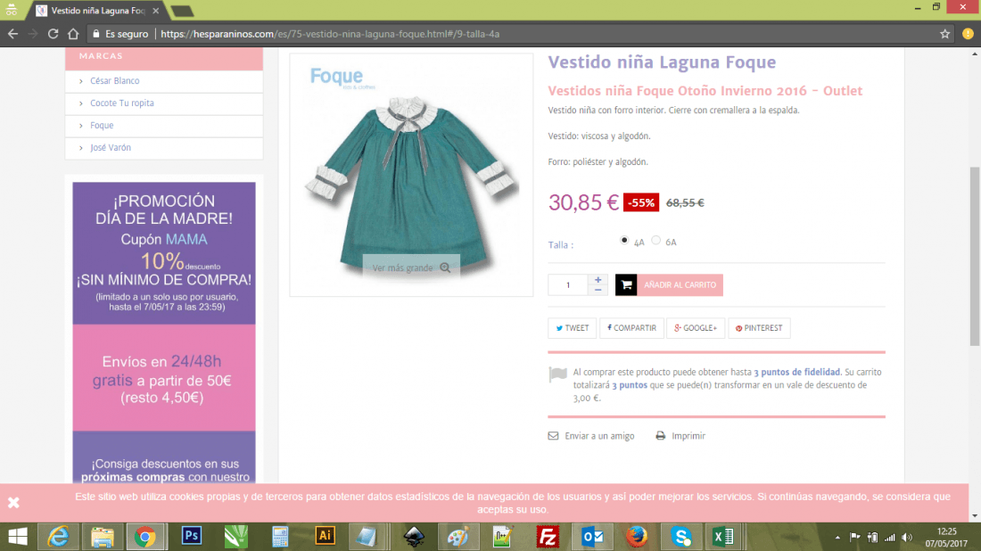Go to browser home page icon
This screenshot has height=551, width=981.
73,34
